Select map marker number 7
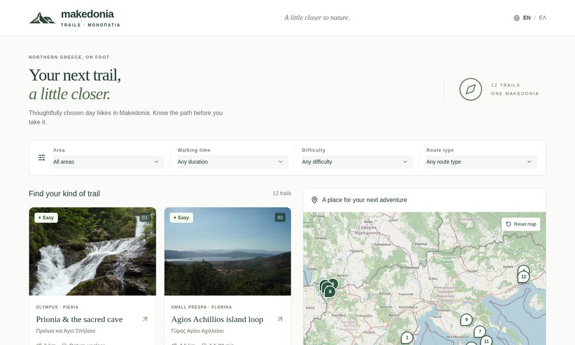This screenshot has width=575, height=345. 480,332
